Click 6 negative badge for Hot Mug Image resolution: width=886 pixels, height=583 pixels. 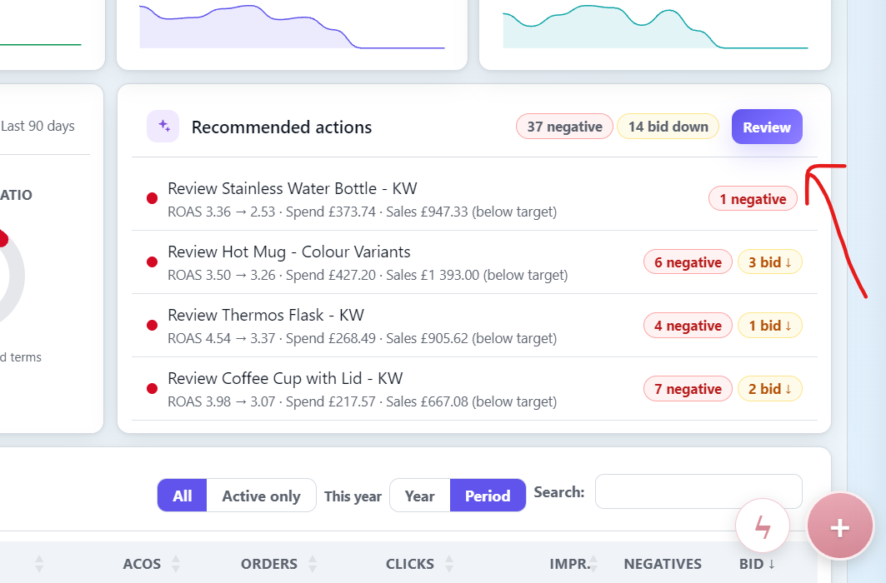point(688,262)
